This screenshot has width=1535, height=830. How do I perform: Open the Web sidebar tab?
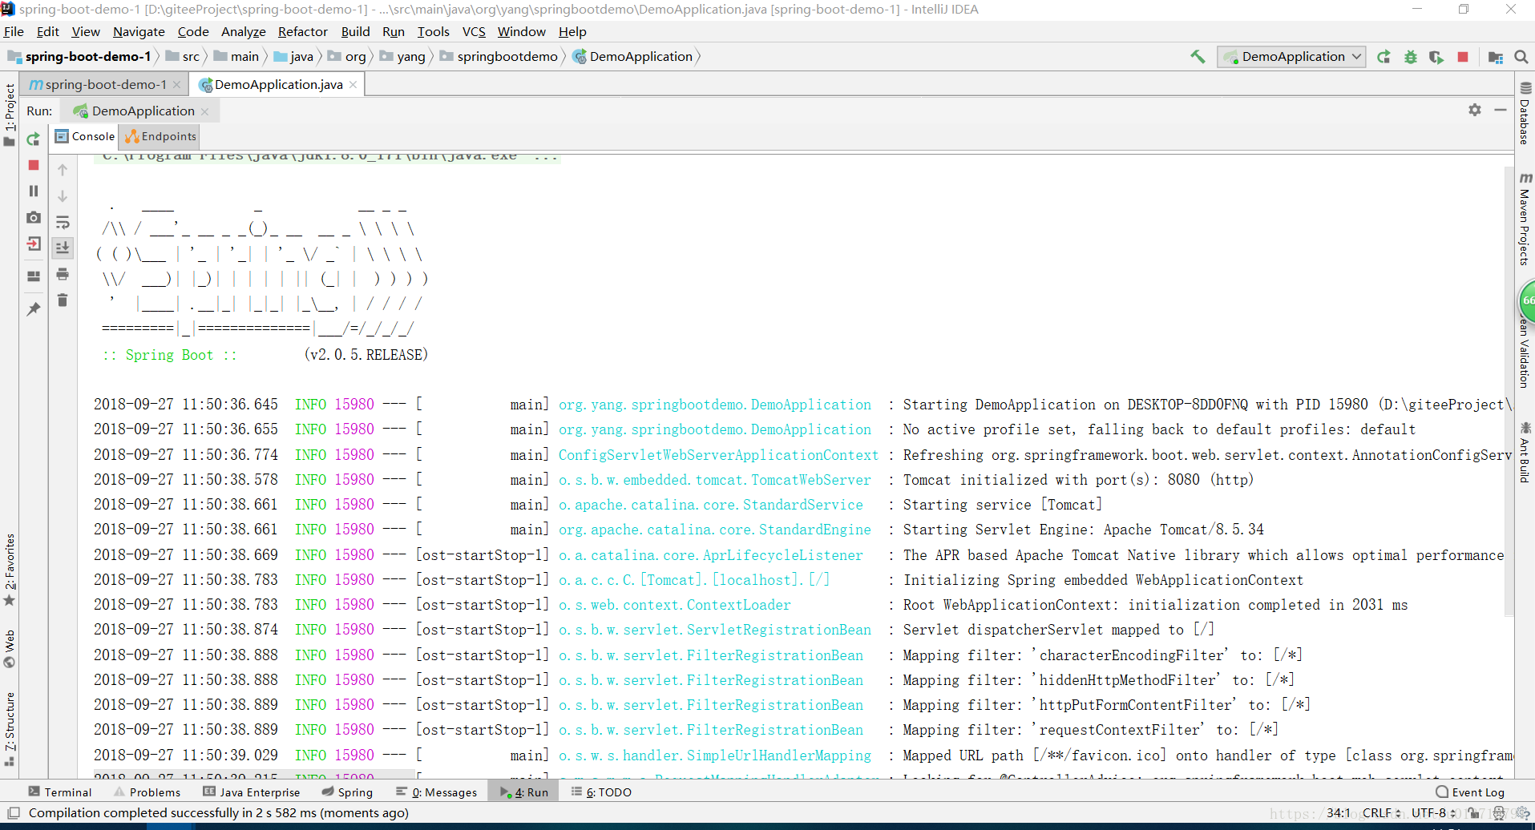pos(10,648)
